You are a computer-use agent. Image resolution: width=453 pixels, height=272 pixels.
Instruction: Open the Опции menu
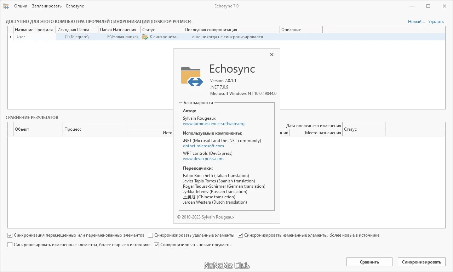pos(21,6)
